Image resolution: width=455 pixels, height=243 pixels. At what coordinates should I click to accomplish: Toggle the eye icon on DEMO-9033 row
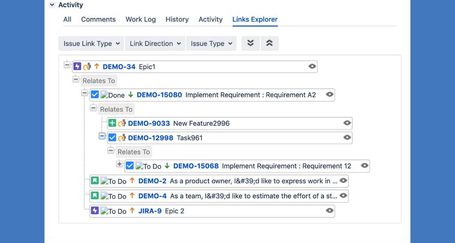[347, 123]
